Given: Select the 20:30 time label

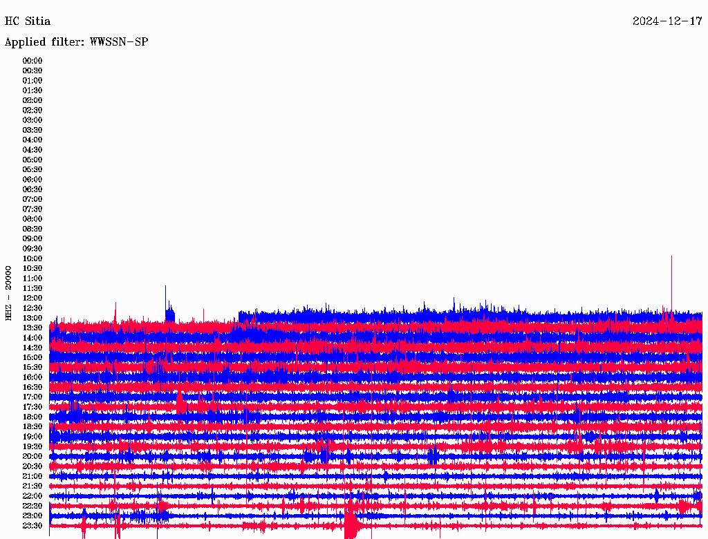Looking at the screenshot, I should click(32, 466).
